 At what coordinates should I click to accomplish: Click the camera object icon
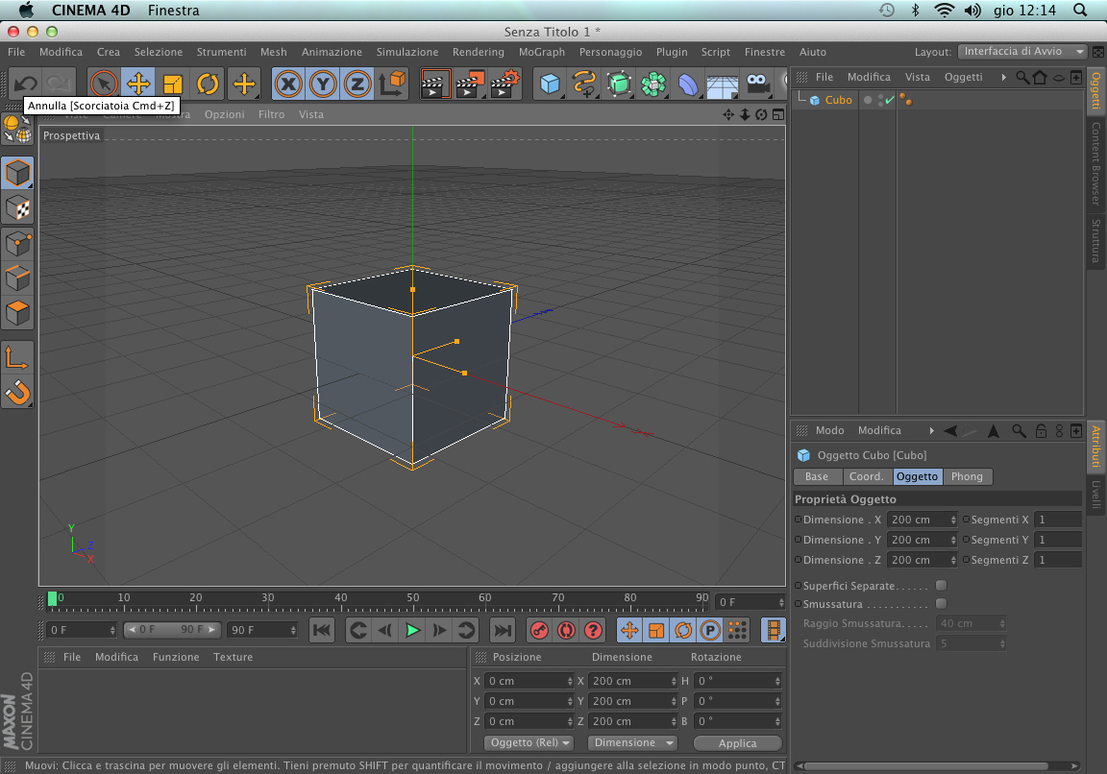tap(759, 85)
